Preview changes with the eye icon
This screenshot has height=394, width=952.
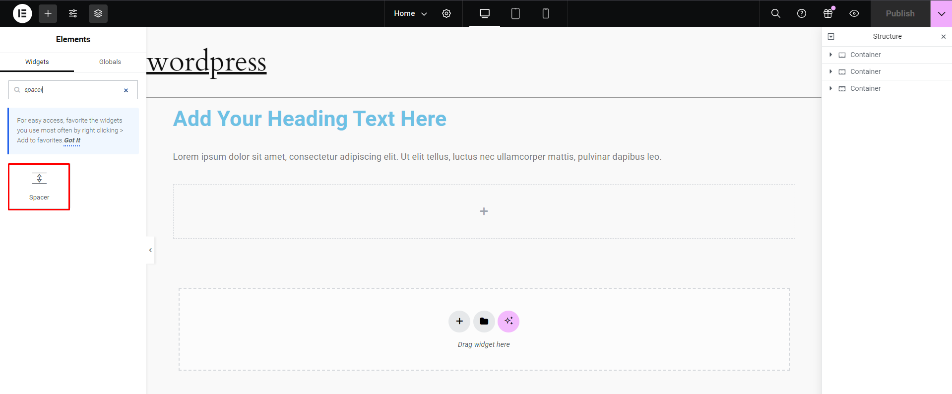tap(854, 13)
